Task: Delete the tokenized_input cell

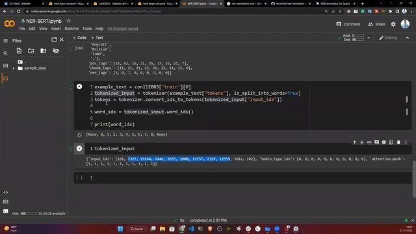Action: (398, 142)
